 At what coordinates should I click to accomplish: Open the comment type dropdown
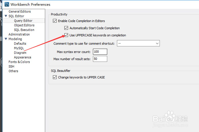[138, 43]
